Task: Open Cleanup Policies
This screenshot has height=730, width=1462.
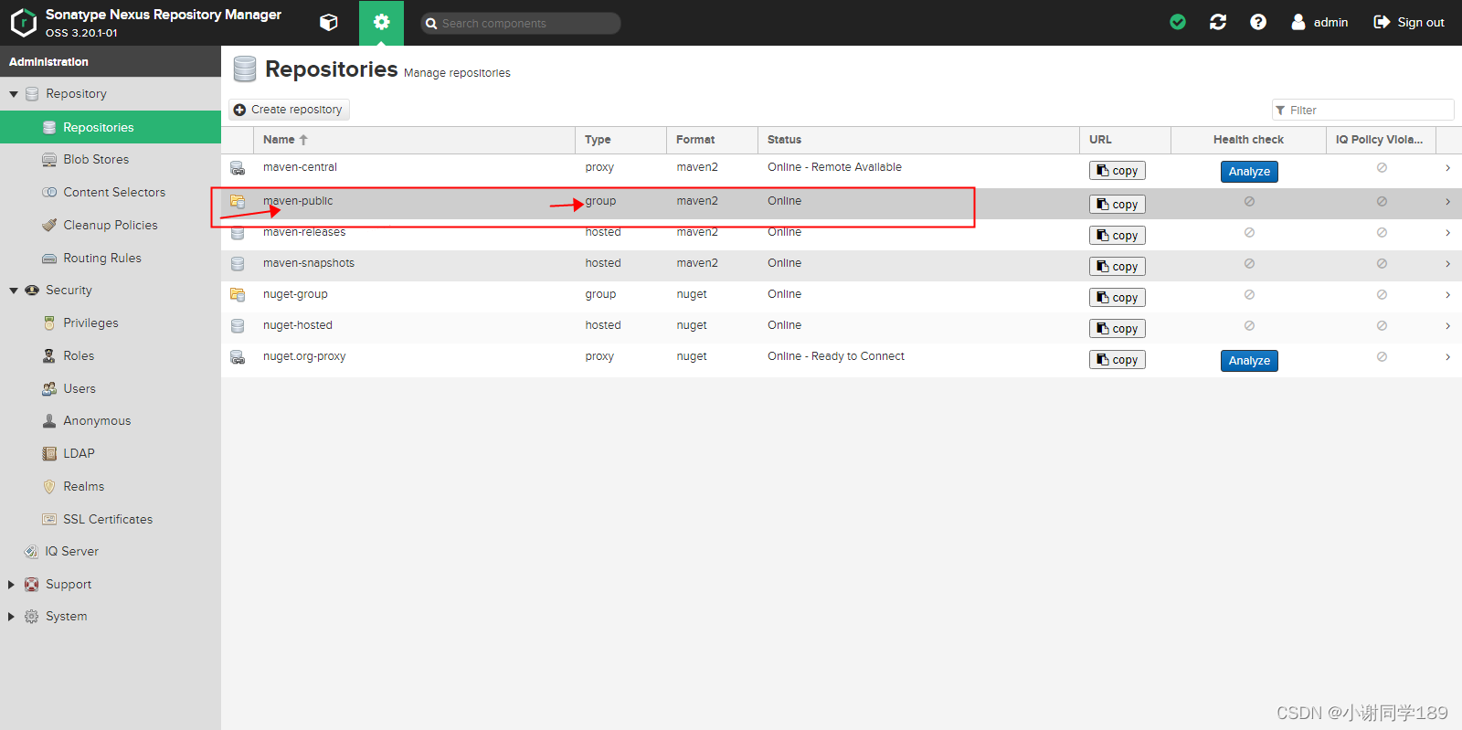Action: coord(111,225)
